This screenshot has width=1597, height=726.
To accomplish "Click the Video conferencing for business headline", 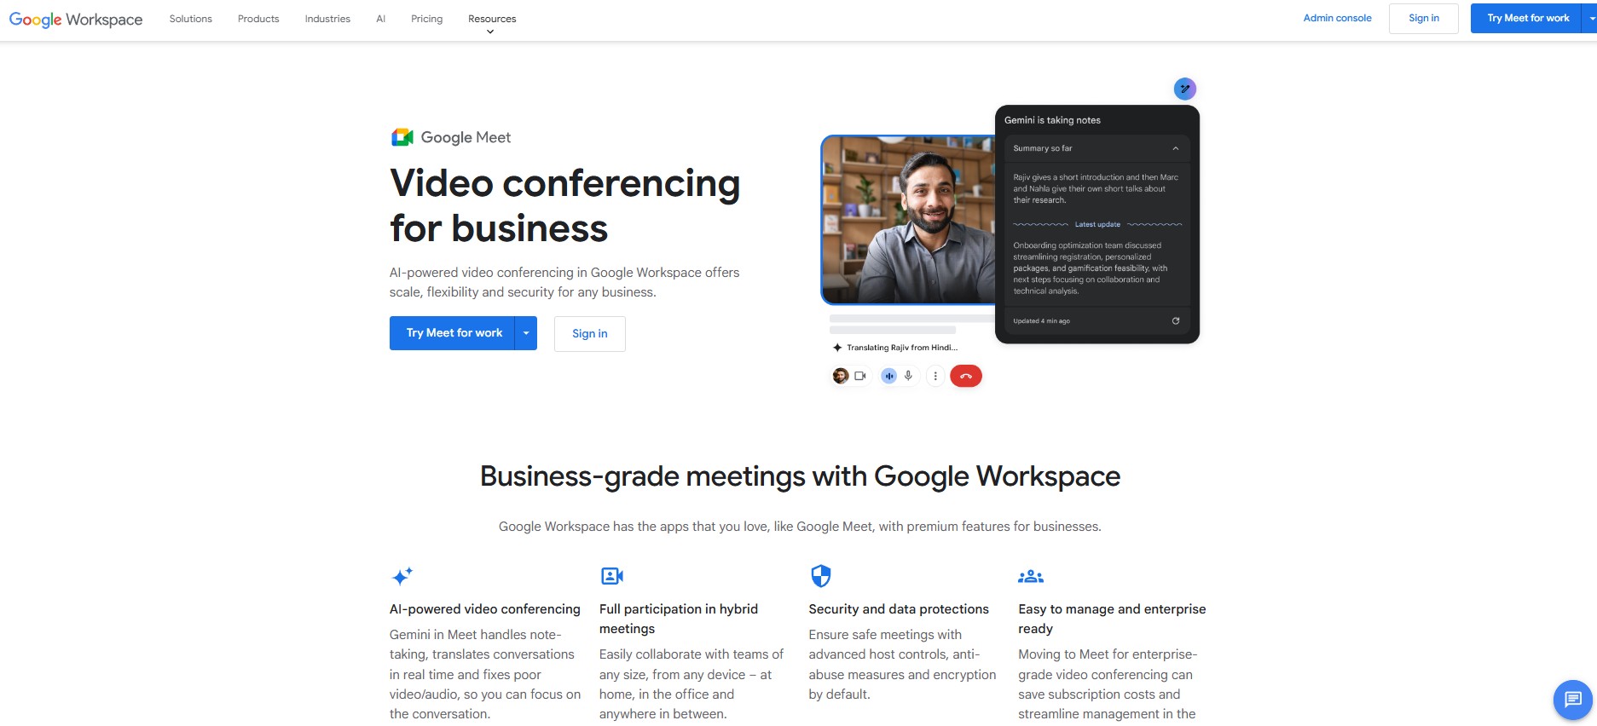I will [564, 205].
